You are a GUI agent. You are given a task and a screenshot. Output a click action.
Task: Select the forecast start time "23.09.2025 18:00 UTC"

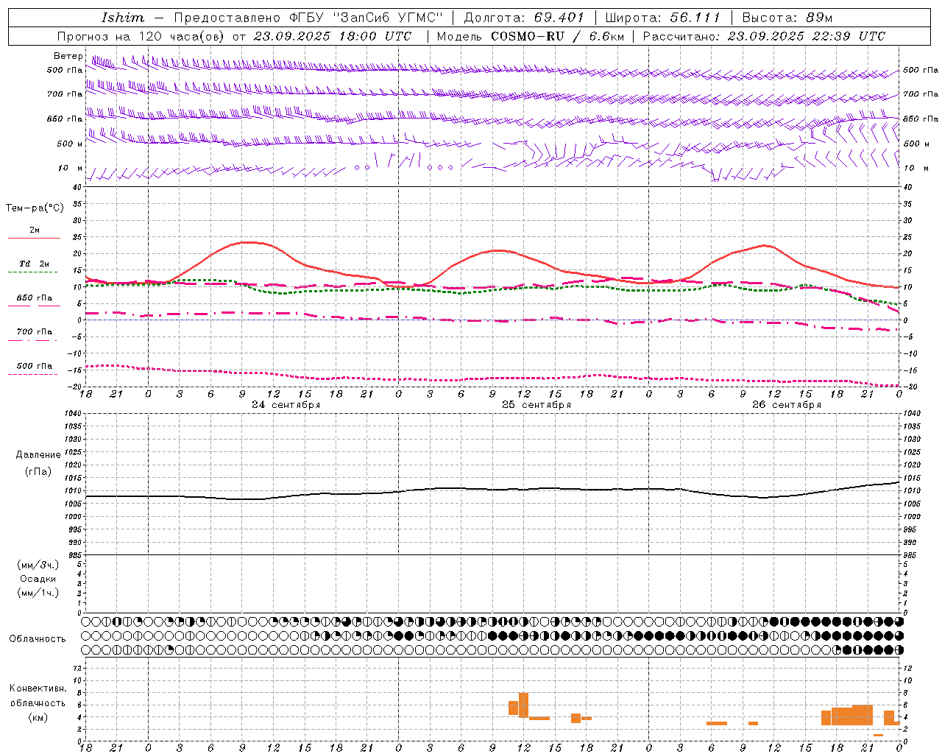[x=333, y=36]
